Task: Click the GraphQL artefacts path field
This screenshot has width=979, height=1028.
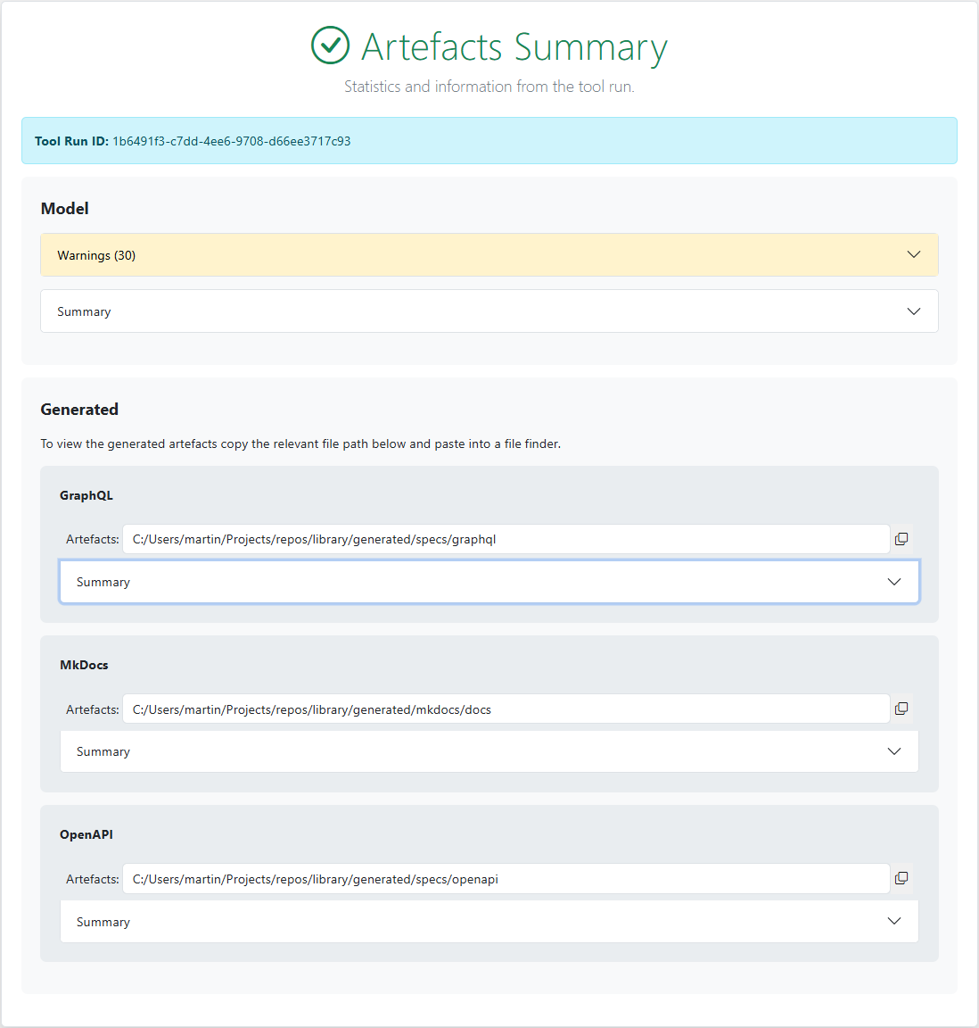Action: pos(506,539)
